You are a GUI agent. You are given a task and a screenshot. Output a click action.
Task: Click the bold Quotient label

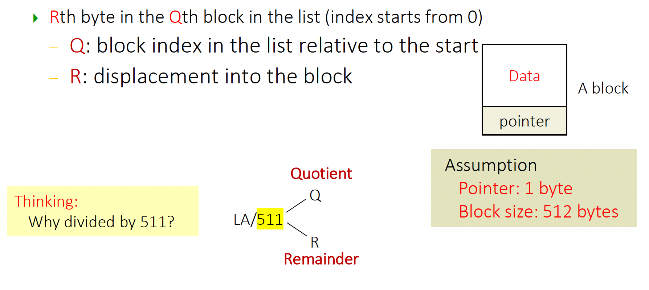pos(321,174)
